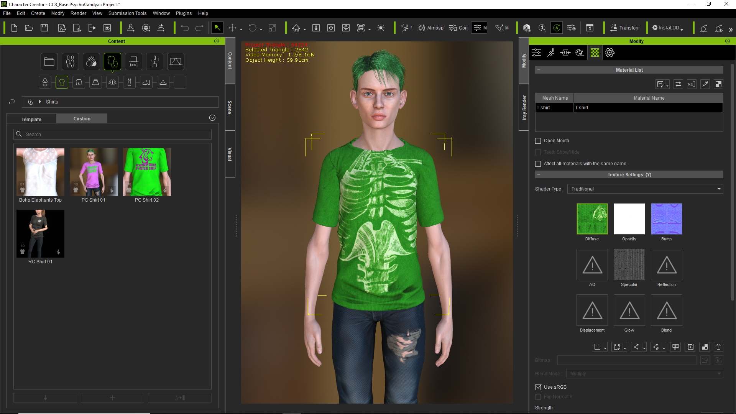Choose the Dress subcategory icon
Image resolution: width=736 pixels, height=414 pixels.
129,82
